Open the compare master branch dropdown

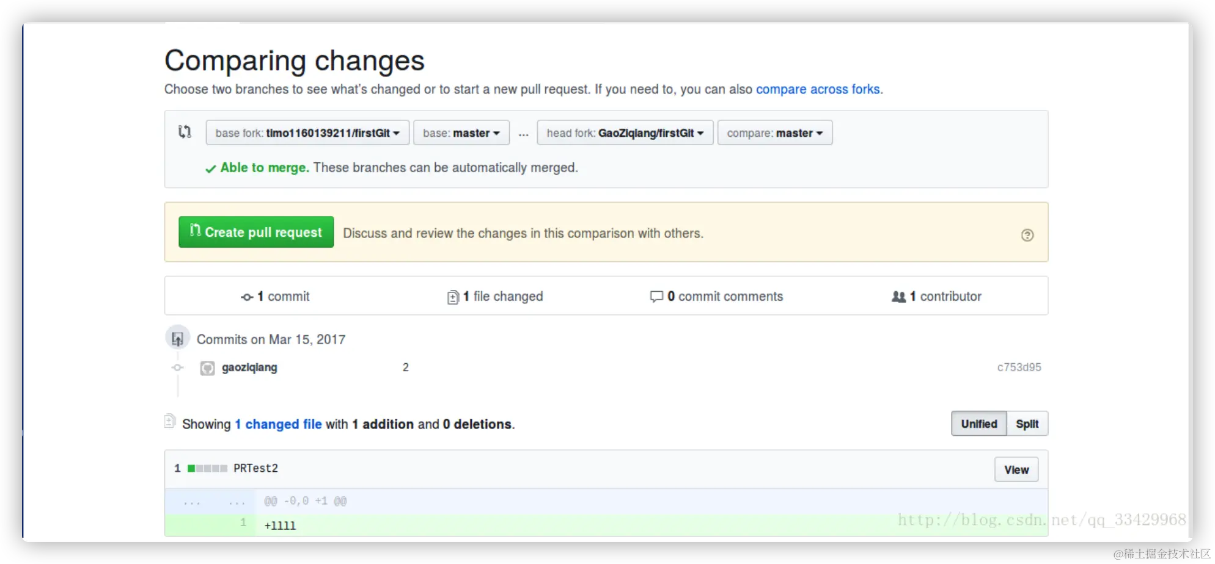point(775,132)
